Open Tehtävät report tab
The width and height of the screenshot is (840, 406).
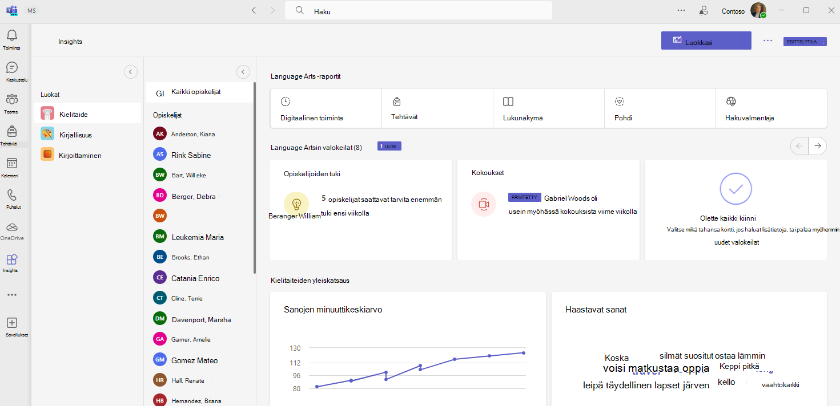click(x=437, y=108)
